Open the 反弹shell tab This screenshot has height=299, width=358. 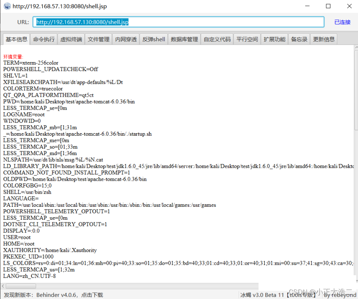tap(153, 39)
